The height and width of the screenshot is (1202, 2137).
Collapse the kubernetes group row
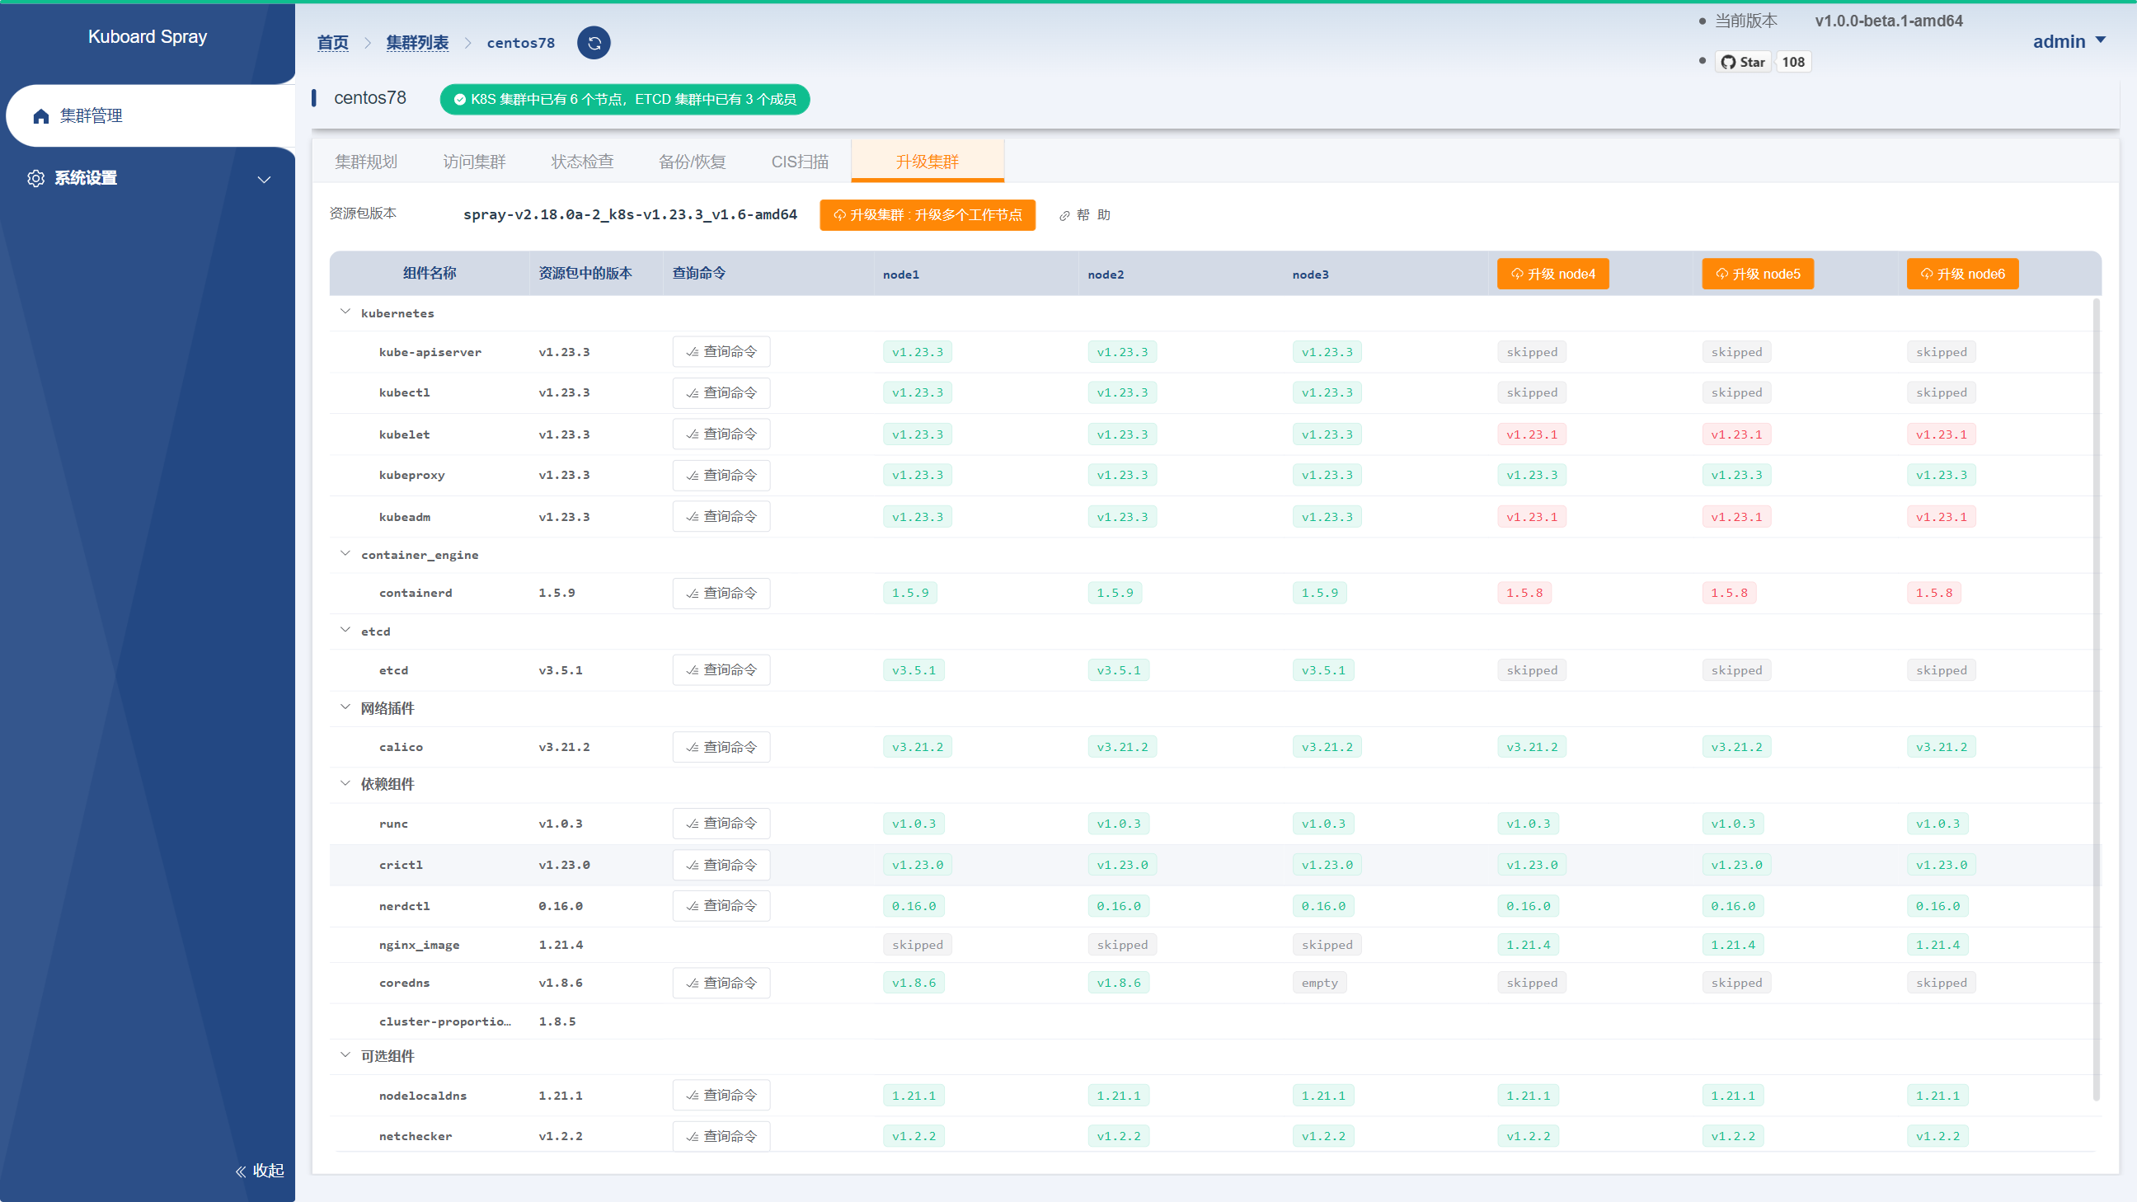[x=345, y=312]
